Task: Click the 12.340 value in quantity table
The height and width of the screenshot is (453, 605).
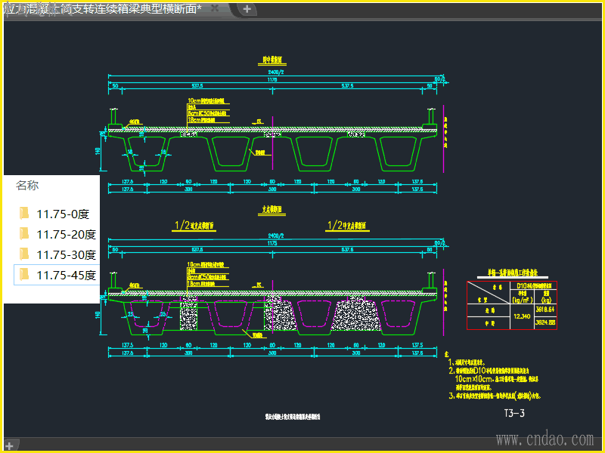Action: [521, 316]
